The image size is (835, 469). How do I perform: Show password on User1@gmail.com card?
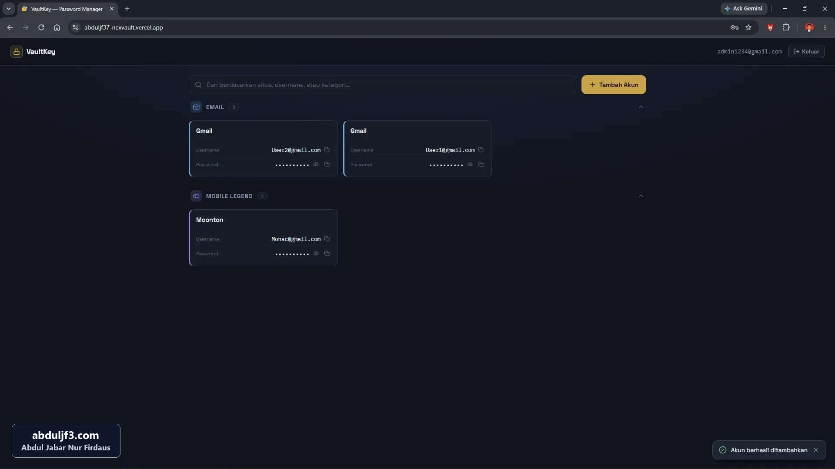[x=470, y=165]
